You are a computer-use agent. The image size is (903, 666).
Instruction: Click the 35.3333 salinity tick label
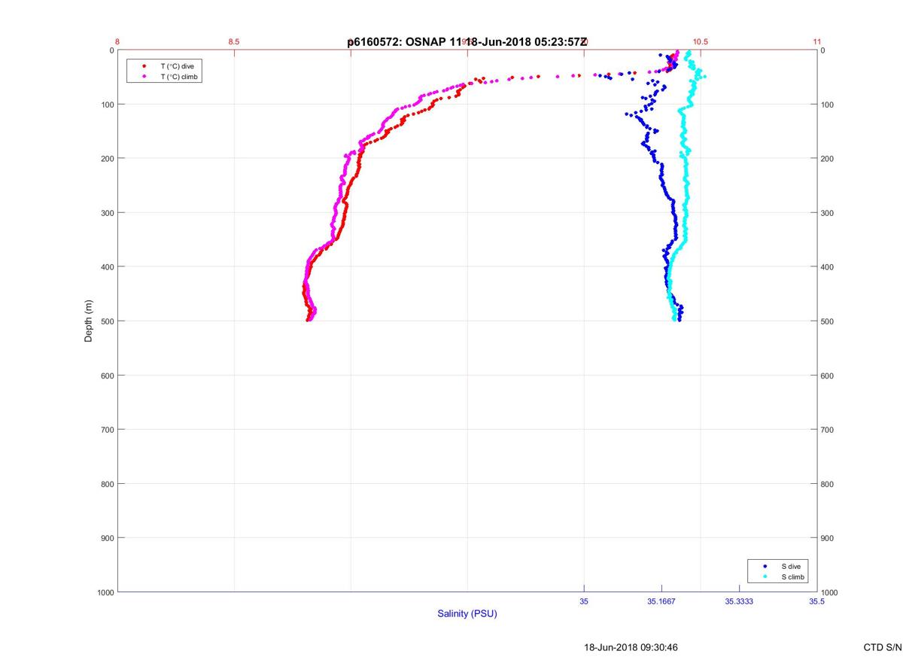tap(739, 601)
